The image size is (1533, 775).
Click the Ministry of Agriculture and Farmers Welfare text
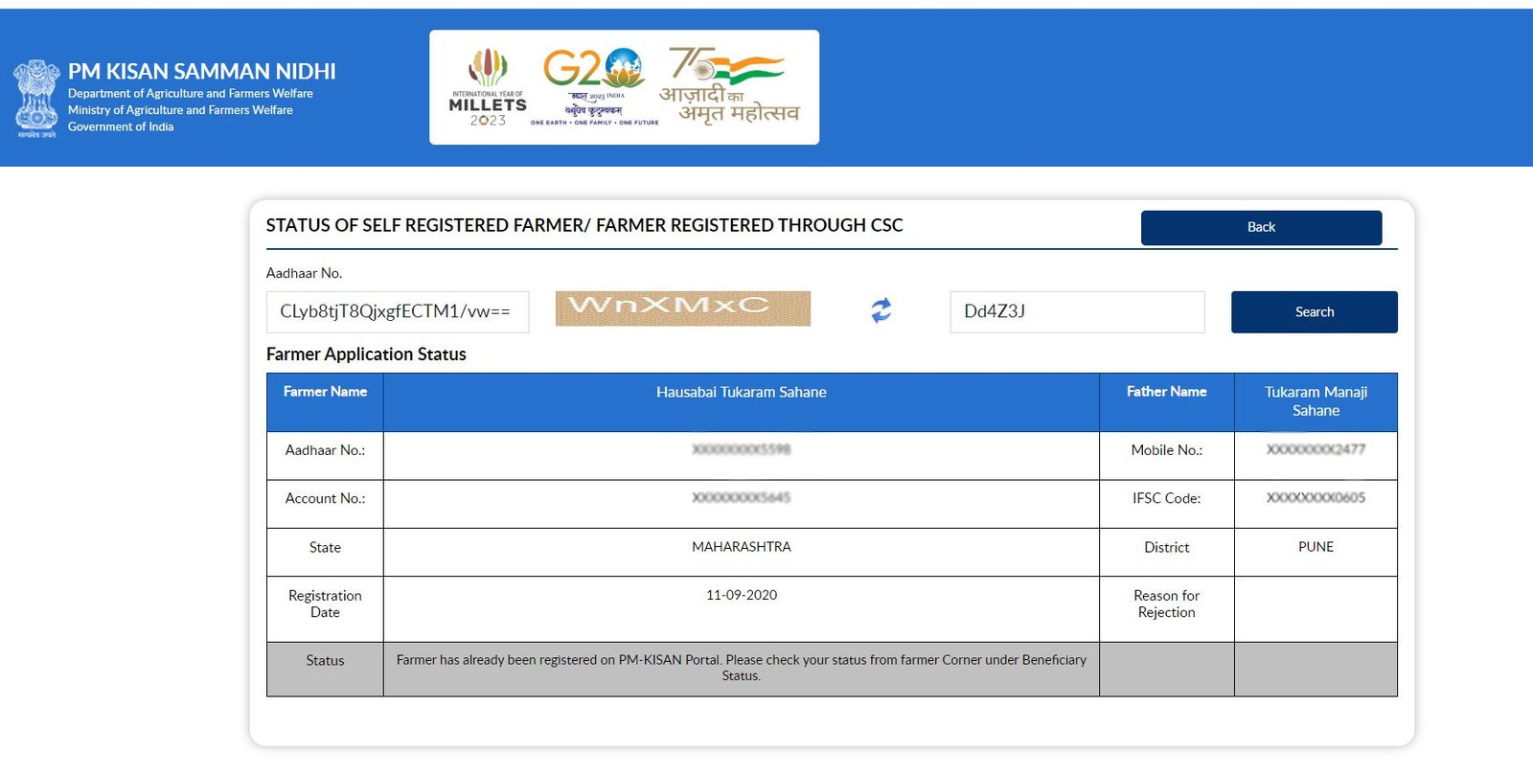click(x=180, y=110)
